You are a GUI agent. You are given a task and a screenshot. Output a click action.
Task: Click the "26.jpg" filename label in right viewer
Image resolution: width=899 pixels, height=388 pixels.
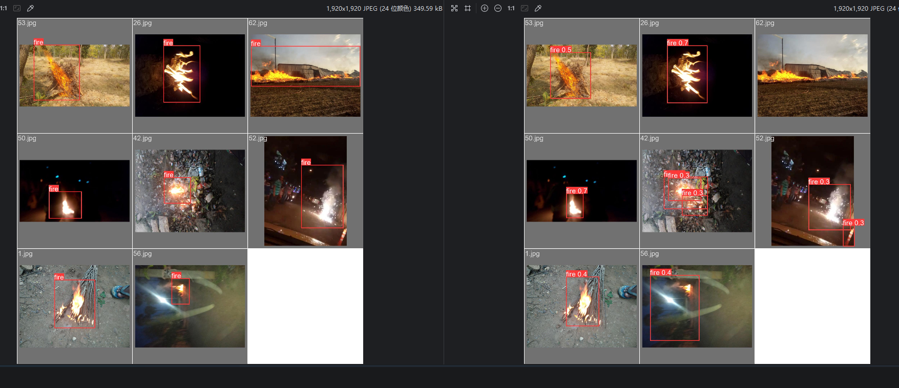(650, 23)
